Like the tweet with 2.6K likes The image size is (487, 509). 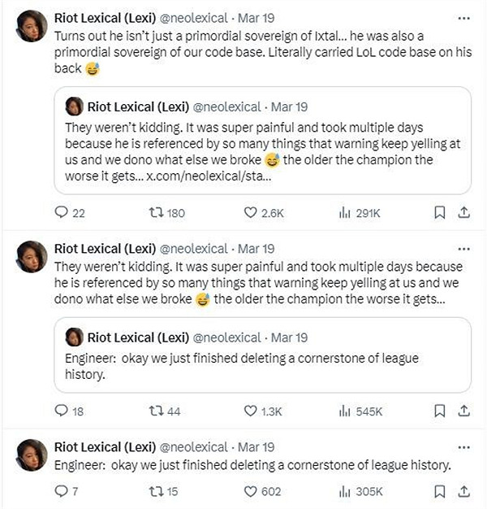point(251,213)
